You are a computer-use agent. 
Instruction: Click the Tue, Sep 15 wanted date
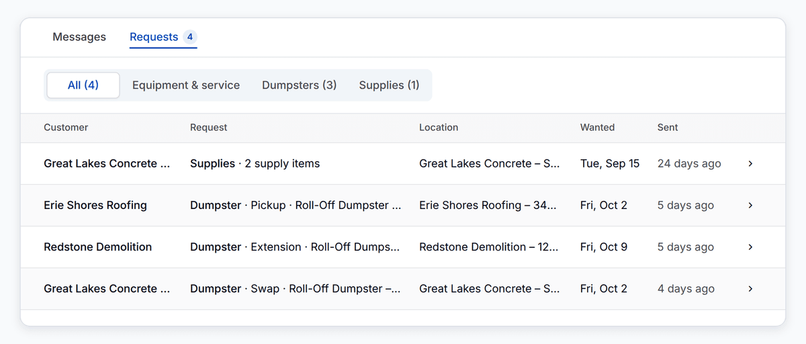pos(610,164)
